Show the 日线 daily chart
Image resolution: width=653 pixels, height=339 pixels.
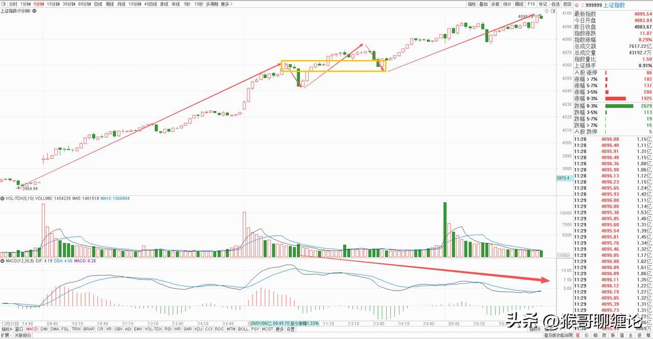point(98,4)
